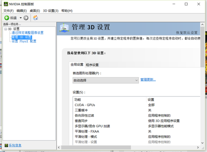Open the 帮助(H) menu
The width and height of the screenshot is (207, 152).
pyautogui.click(x=67, y=11)
